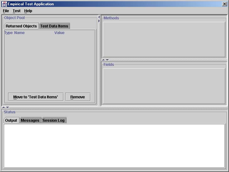Select the Output tab in Status
Image resolution: width=229 pixels, height=172 pixels.
pyautogui.click(x=11, y=120)
